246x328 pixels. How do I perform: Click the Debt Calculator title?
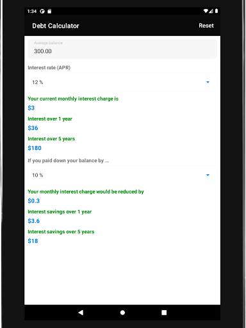56,26
